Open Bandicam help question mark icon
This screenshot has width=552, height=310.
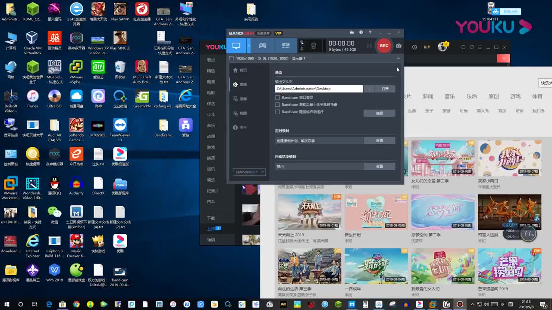coord(370,32)
